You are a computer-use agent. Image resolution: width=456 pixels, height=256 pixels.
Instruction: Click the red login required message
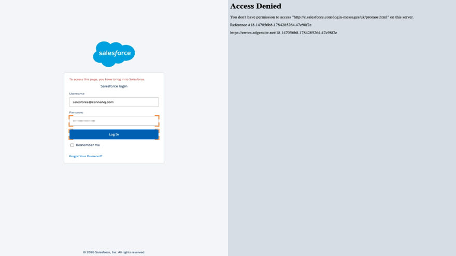tap(107, 79)
